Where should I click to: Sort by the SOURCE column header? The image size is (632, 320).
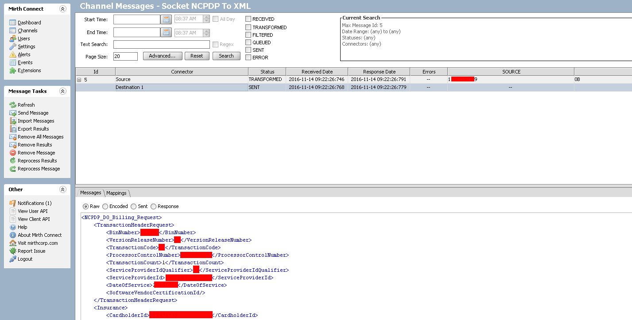click(x=511, y=72)
